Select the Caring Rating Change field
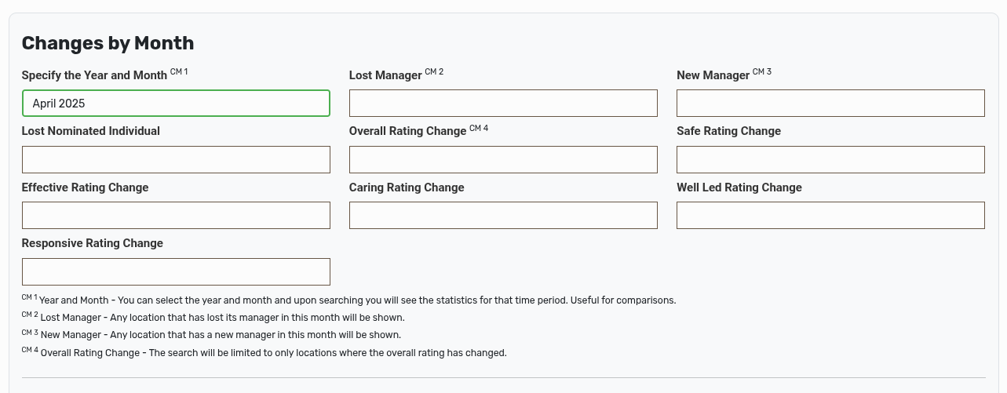Viewport: 1007px width, 393px height. click(x=503, y=216)
